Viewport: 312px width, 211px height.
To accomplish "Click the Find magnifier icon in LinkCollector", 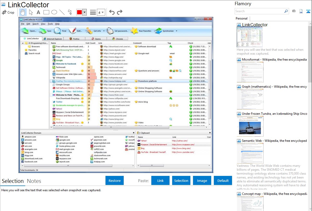I will tap(58, 31).
